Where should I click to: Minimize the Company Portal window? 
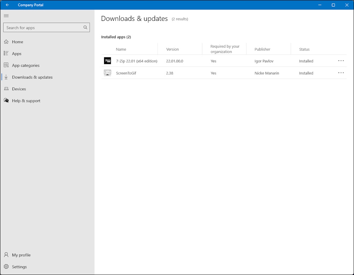click(x=320, y=5)
